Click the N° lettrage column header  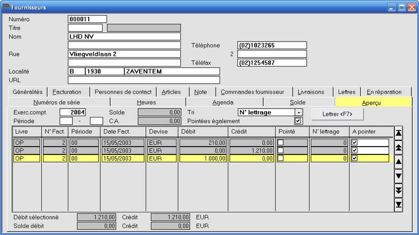pyautogui.click(x=330, y=131)
